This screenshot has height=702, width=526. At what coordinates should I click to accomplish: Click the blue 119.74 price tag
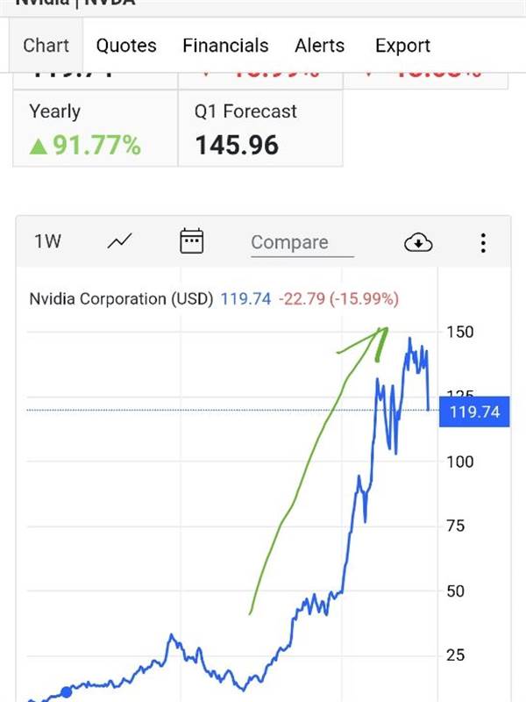pos(474,411)
